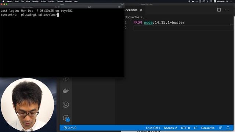Click Ln 2, Col 1 in status bar
Viewport: 235px width, 132px height.
[153, 128]
